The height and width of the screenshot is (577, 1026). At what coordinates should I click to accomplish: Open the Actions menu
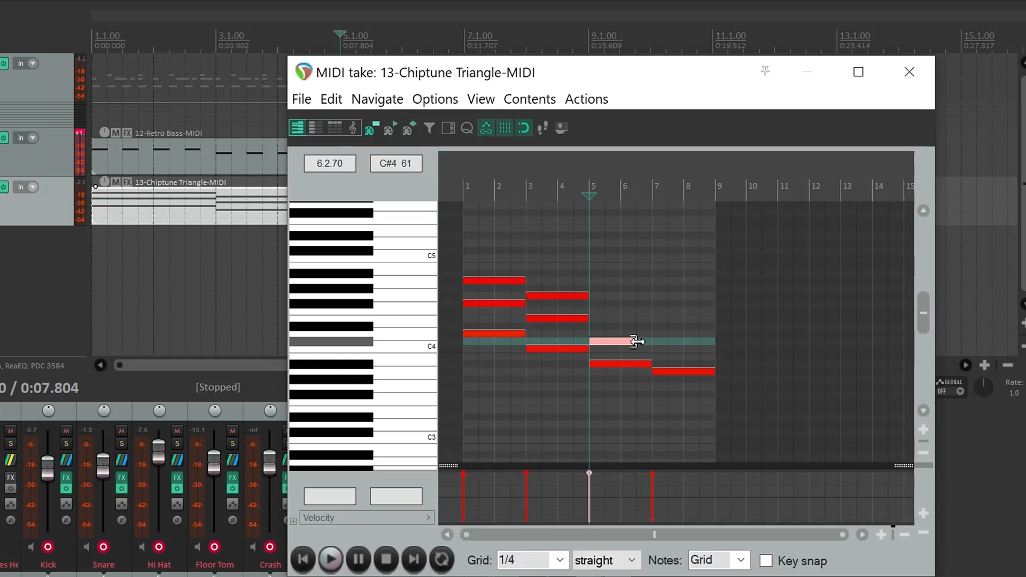[586, 99]
